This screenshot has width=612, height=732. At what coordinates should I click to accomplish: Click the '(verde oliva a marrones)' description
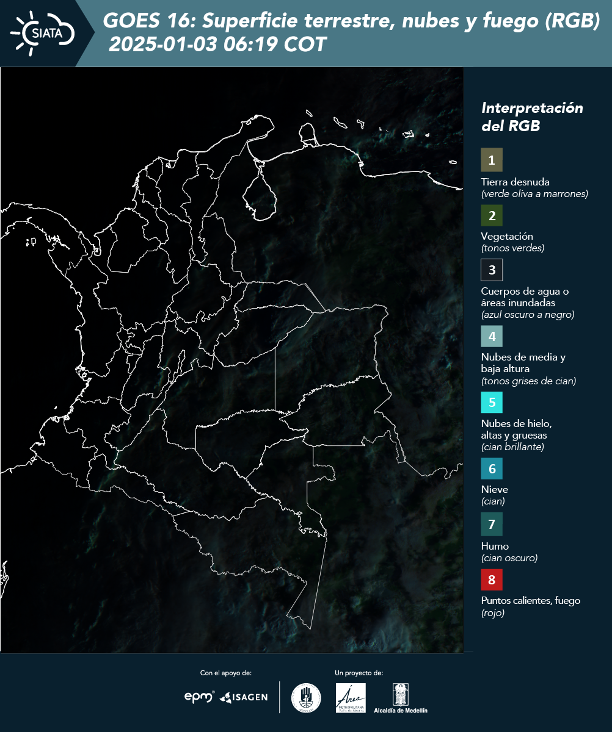[x=534, y=194]
